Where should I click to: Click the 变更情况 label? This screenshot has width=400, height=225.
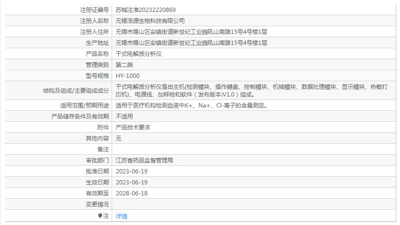pos(97,204)
